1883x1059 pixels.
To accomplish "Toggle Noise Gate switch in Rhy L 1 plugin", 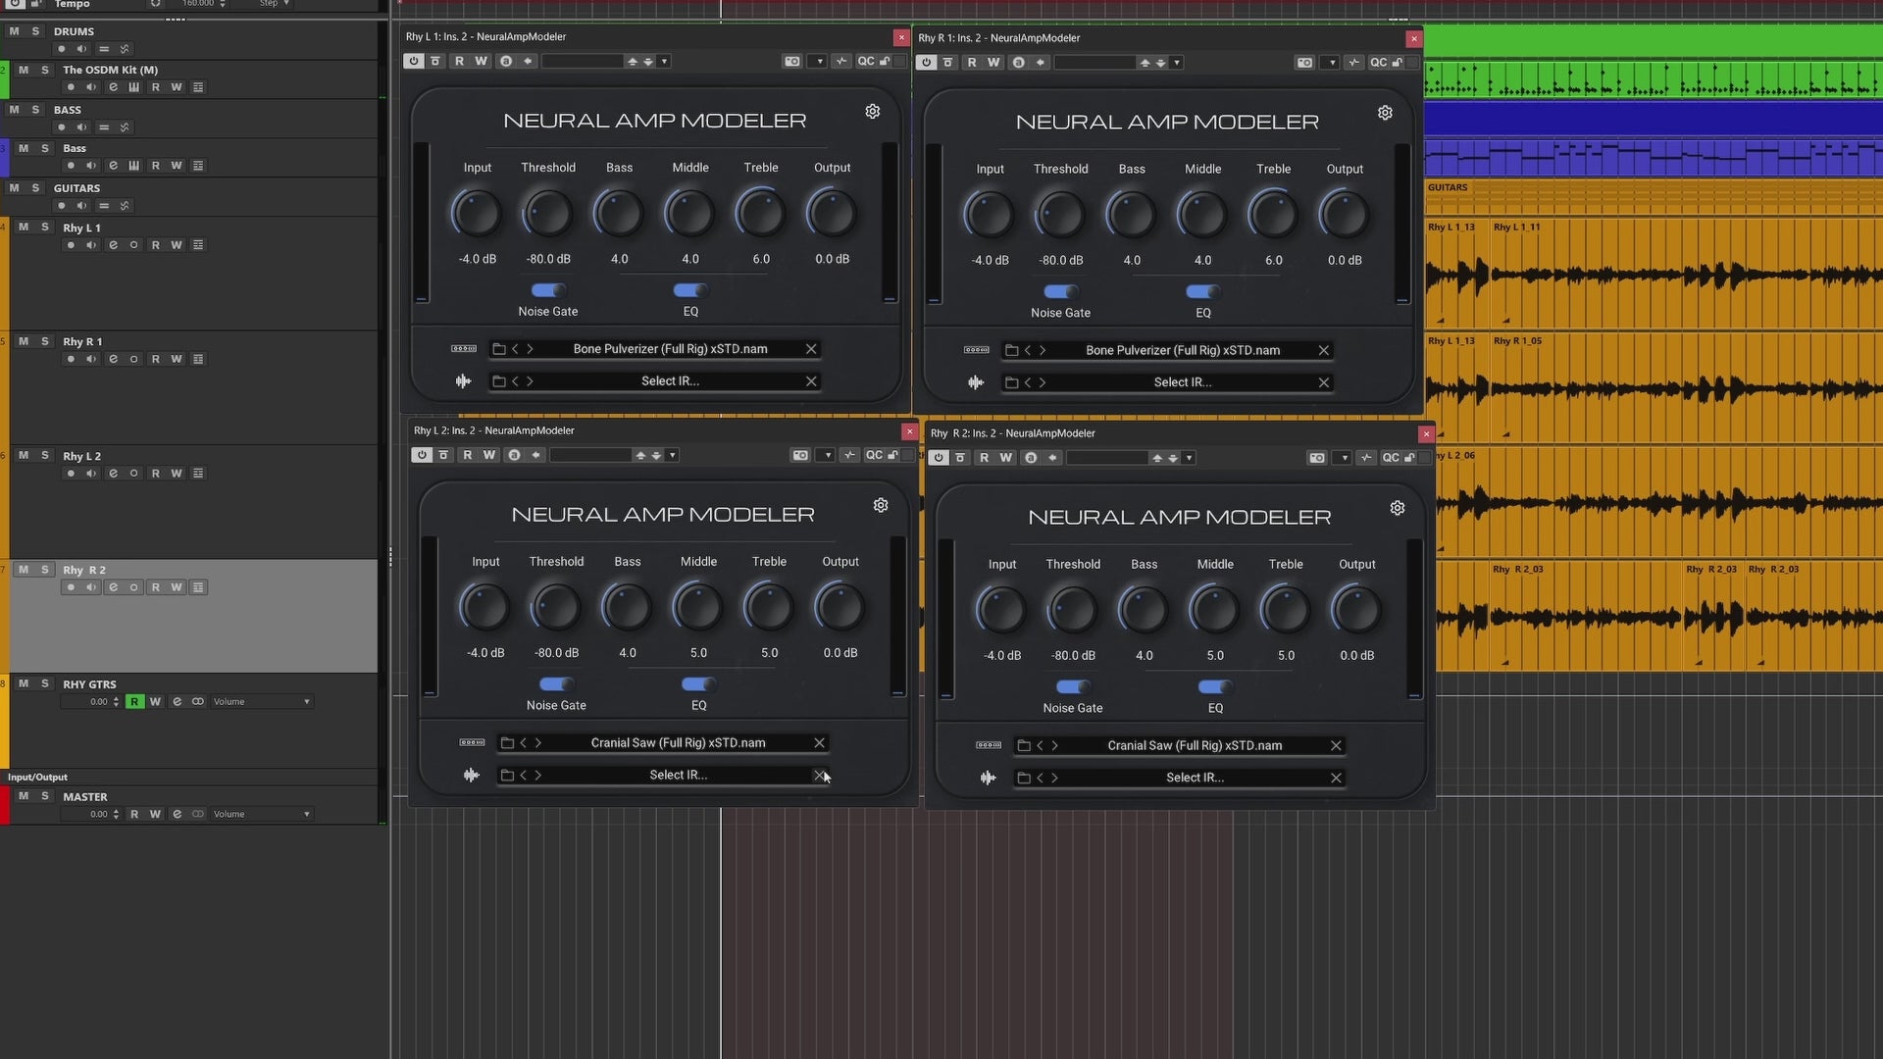I will tap(548, 290).
